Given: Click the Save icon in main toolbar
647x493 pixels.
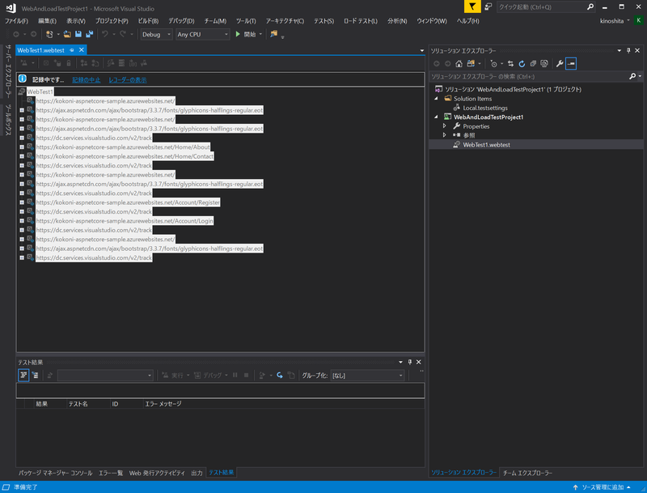Looking at the screenshot, I should [78, 34].
